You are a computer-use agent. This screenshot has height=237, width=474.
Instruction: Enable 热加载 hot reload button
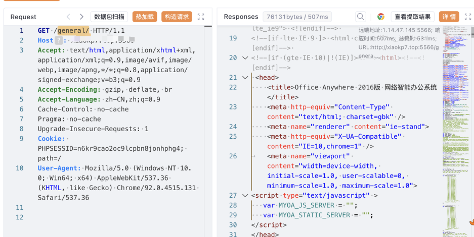click(x=145, y=17)
